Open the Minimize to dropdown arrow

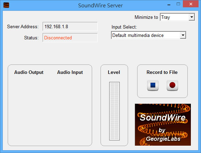pos(192,17)
